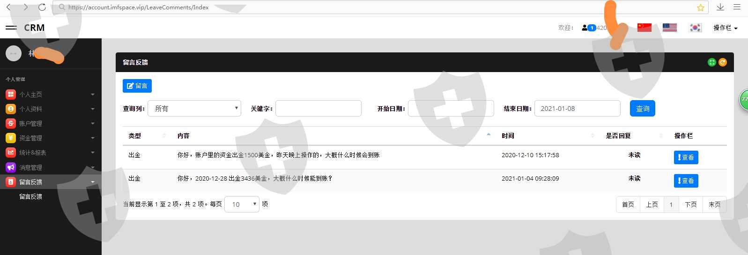Screen dimensions: 748x255
Task: View the 2020-12-10 message via 查看
Action: [x=686, y=157]
